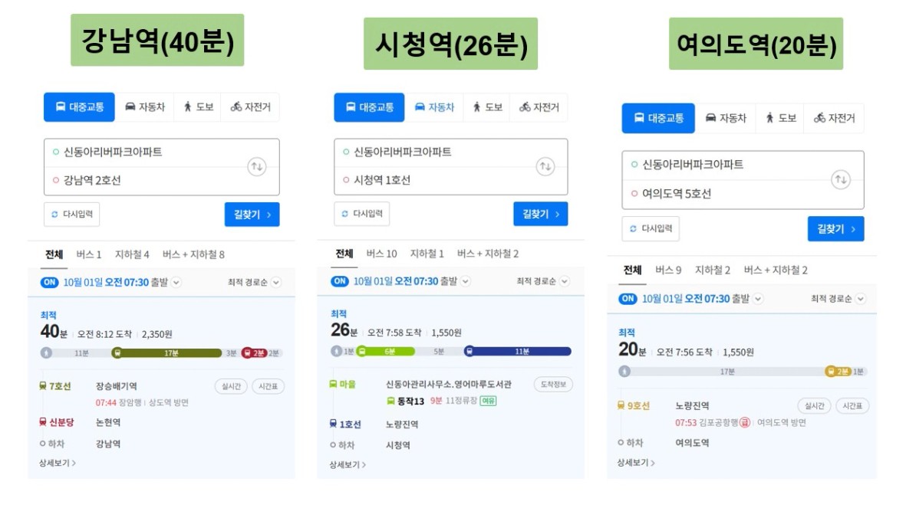Click 길찾기 button in Gangnam panel
This screenshot has width=906, height=508.
252,215
